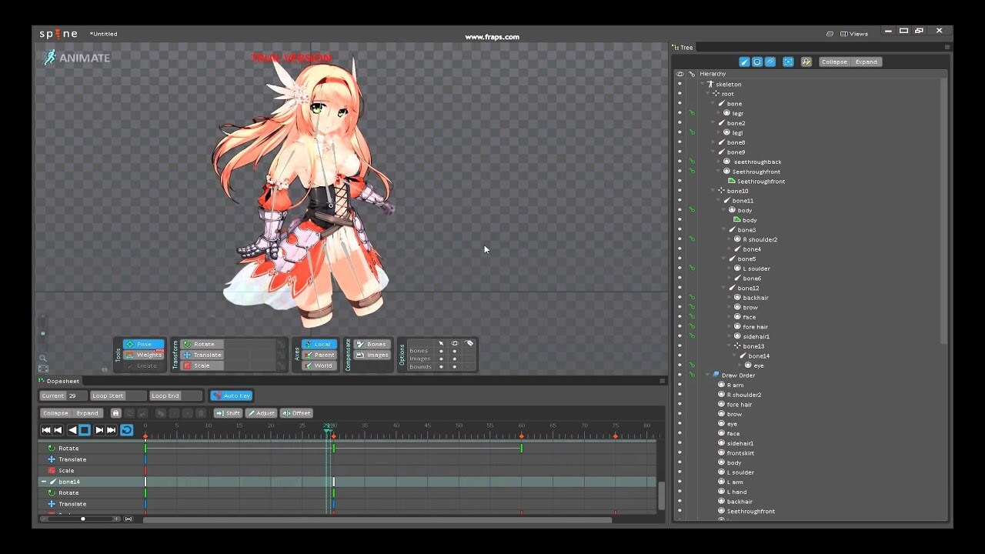Click the Seethroughfront green image attachment icon
The height and width of the screenshot is (554, 985).
[x=732, y=182]
